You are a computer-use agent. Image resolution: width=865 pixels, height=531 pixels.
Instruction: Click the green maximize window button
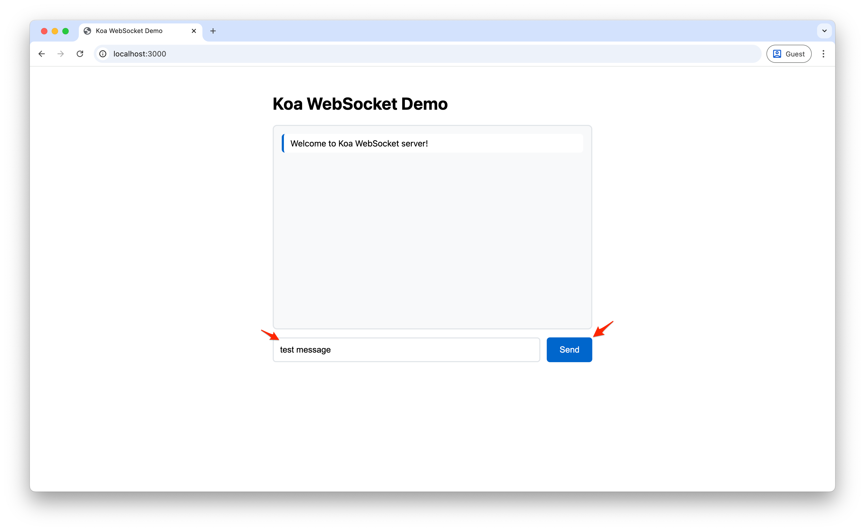(65, 31)
